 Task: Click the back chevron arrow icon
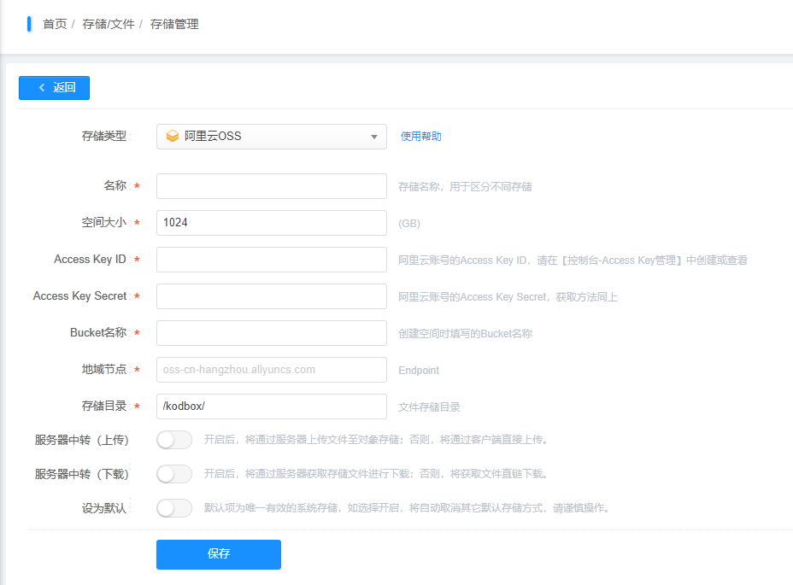pos(42,87)
